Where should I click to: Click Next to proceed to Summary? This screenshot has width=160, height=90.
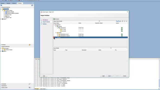point(110,76)
